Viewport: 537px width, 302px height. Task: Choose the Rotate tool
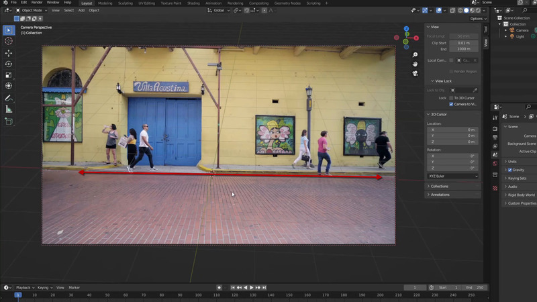[x=9, y=64]
